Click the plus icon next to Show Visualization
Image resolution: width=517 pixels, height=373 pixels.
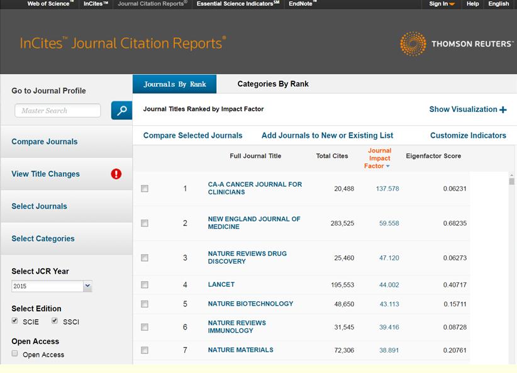503,110
